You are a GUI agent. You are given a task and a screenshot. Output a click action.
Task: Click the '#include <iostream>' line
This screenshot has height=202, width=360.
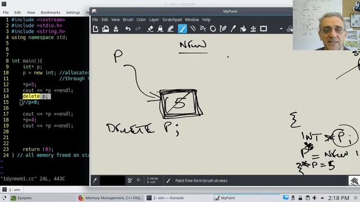[38, 20]
